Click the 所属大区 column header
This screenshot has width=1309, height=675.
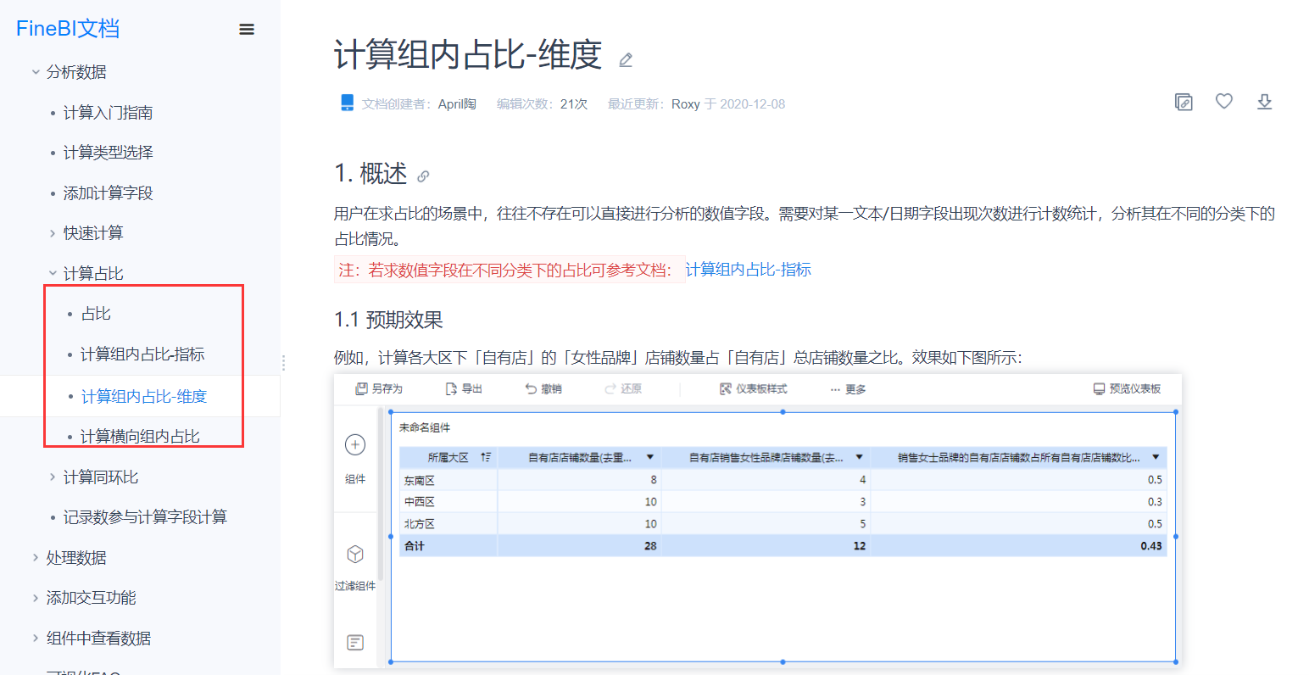(448, 457)
